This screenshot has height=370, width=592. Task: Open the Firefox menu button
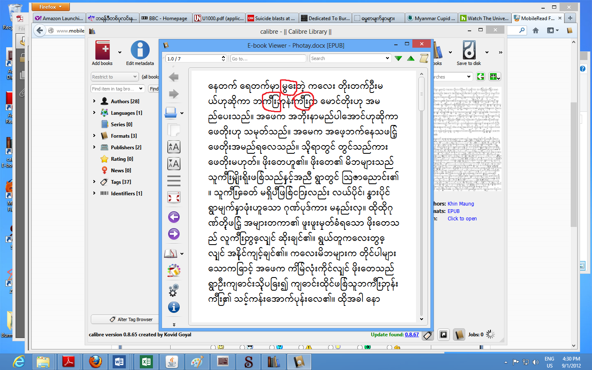(x=51, y=7)
